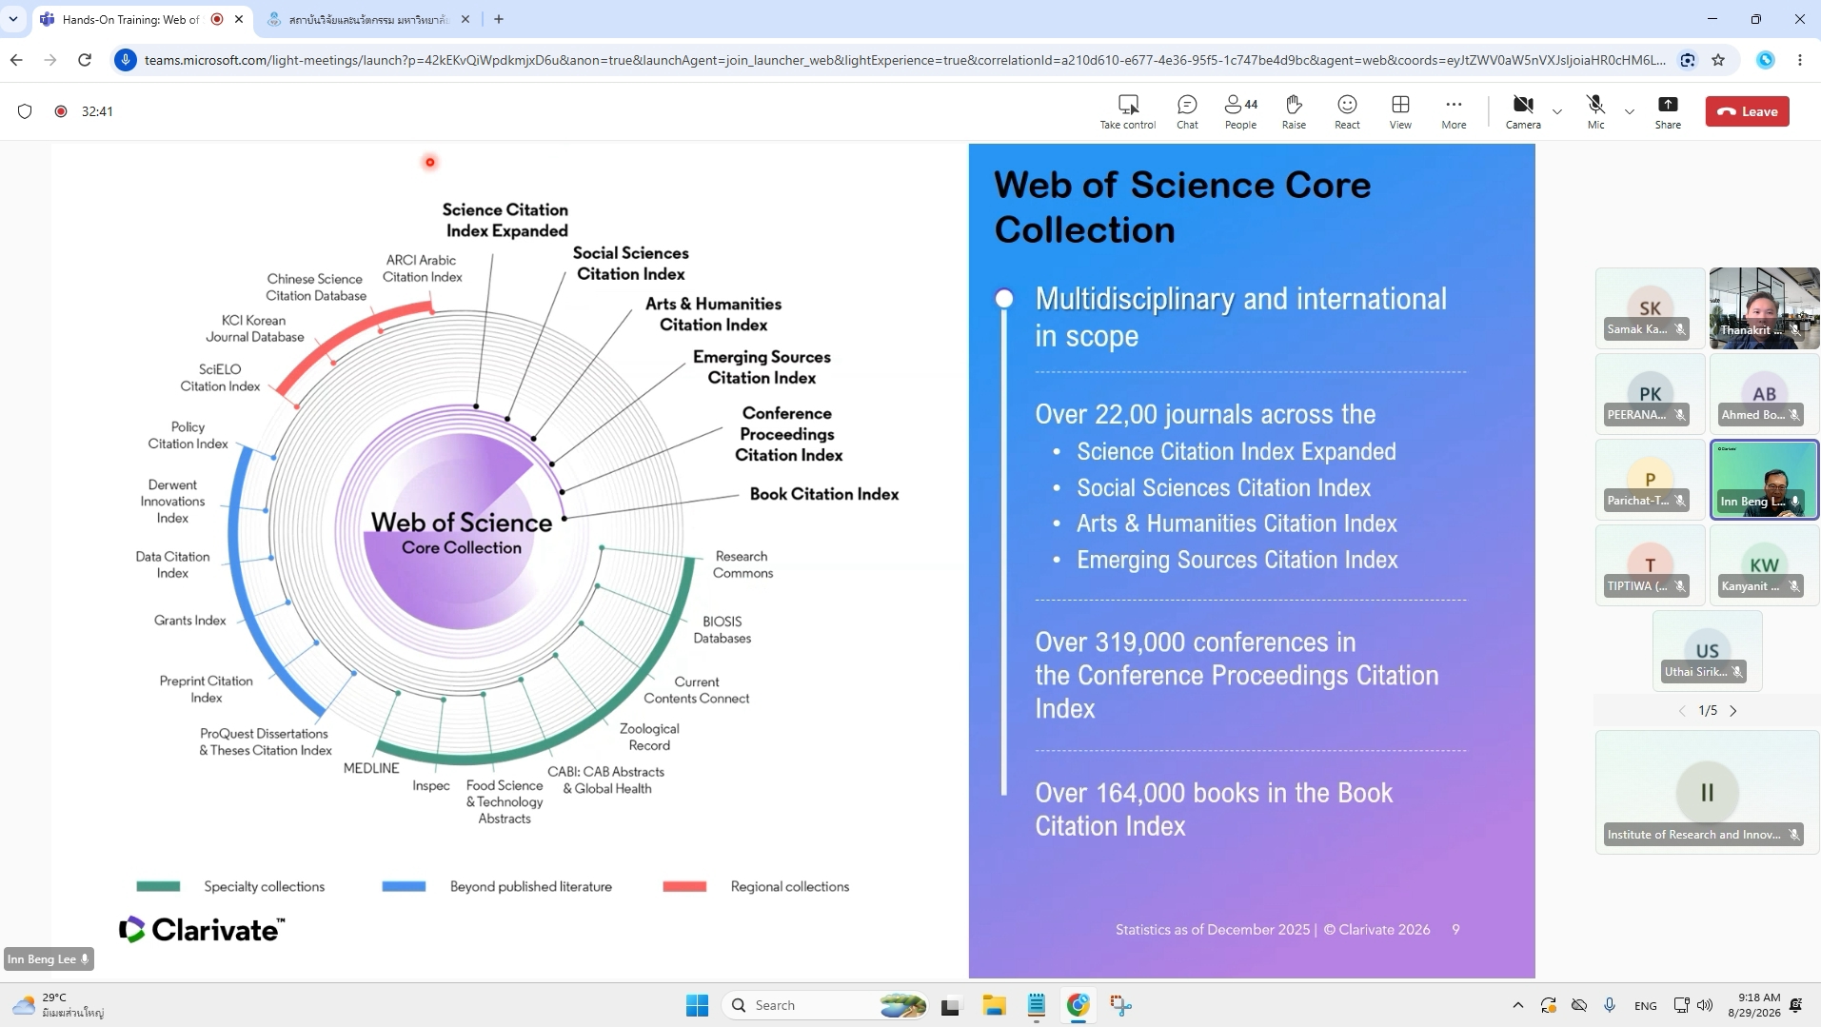
Task: Open the View layout options
Action: [x=1400, y=110]
